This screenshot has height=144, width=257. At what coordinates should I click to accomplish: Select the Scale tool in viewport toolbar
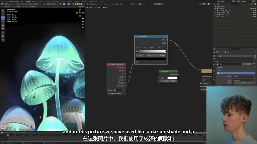pyautogui.click(x=3, y=25)
